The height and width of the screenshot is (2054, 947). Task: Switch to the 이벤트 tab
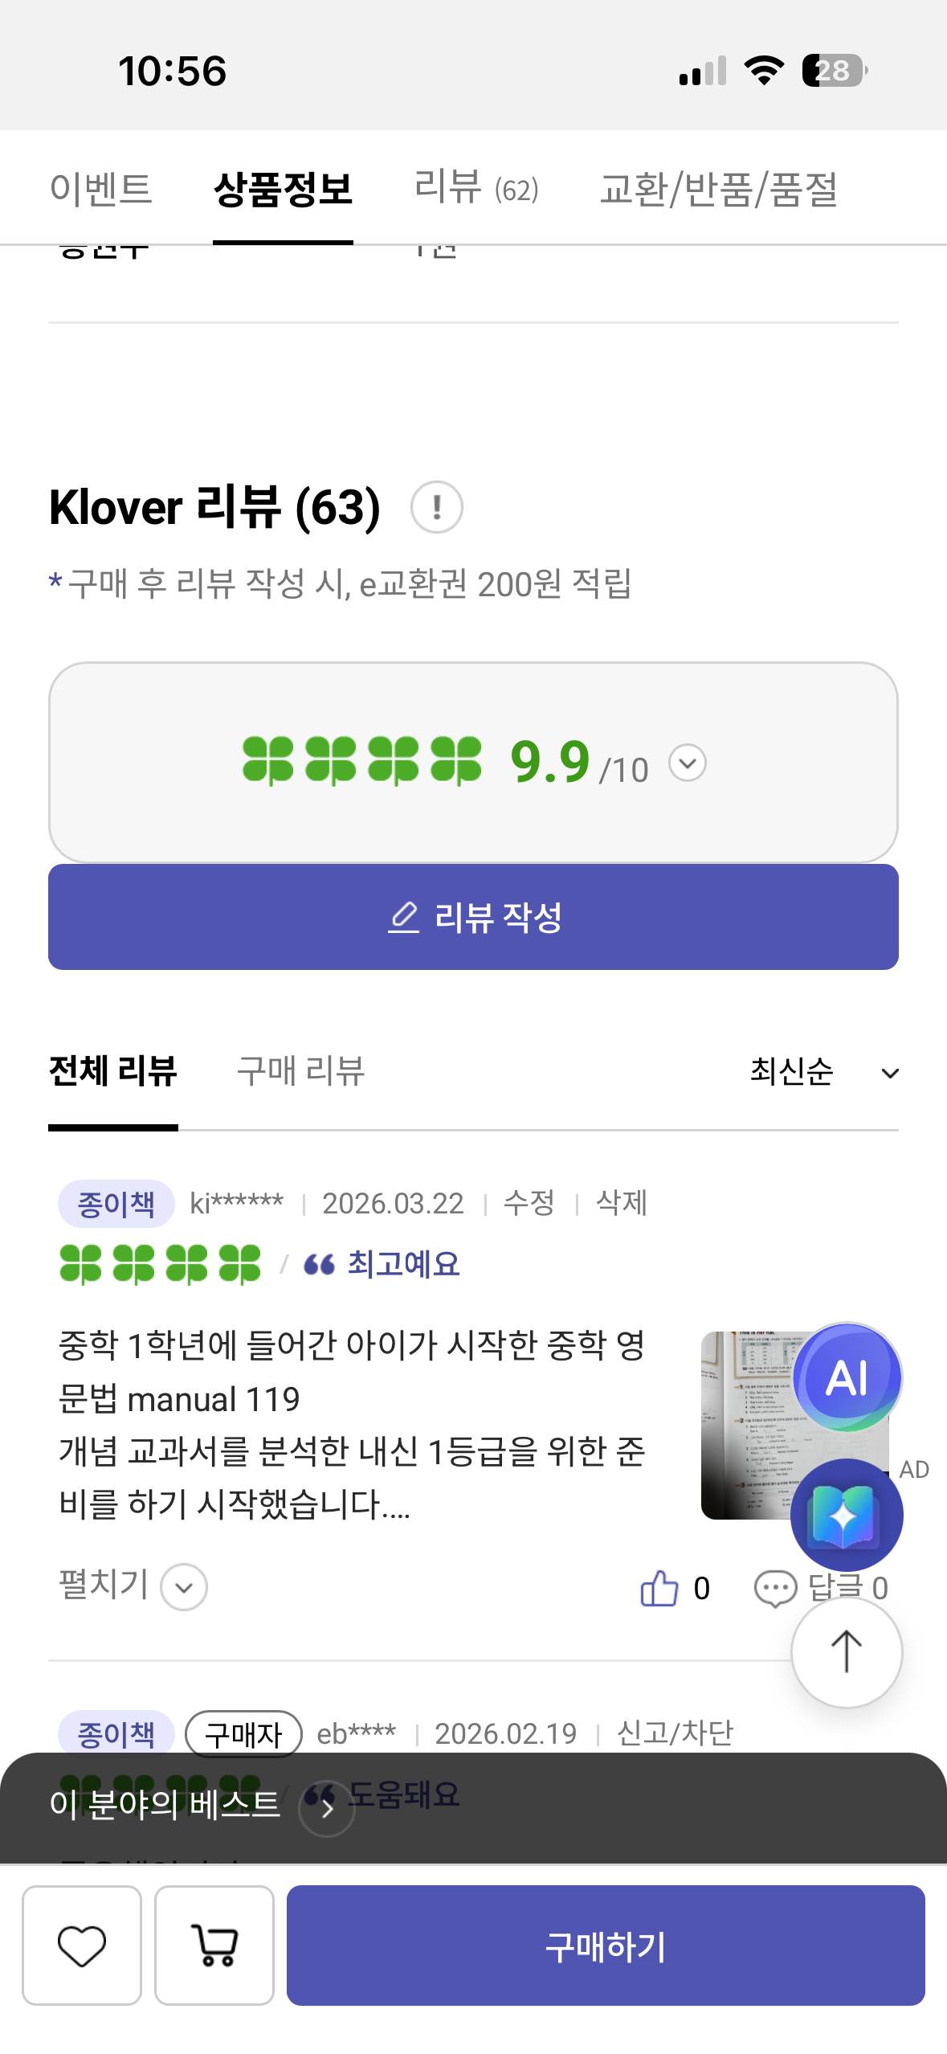point(101,189)
